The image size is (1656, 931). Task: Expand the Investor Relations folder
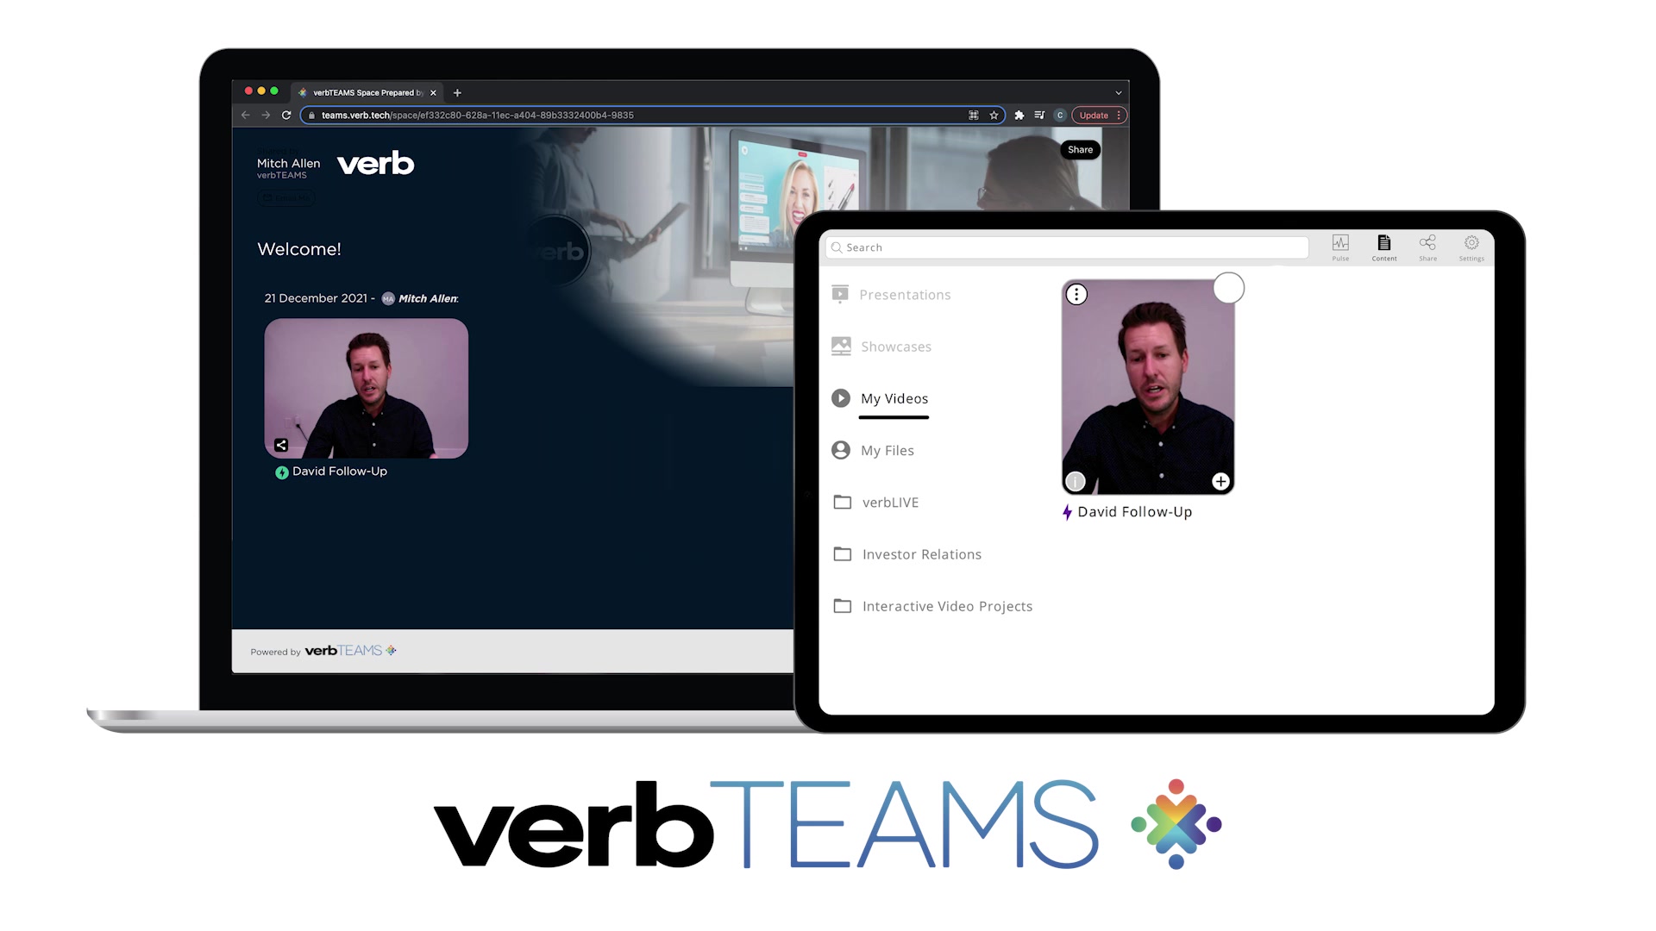coord(921,553)
